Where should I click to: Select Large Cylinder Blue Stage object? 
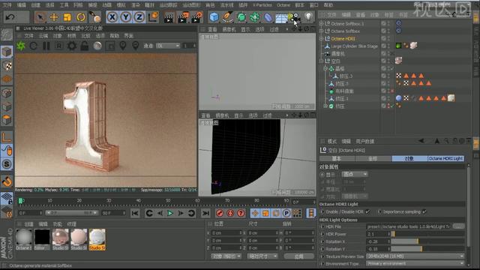(x=355, y=46)
